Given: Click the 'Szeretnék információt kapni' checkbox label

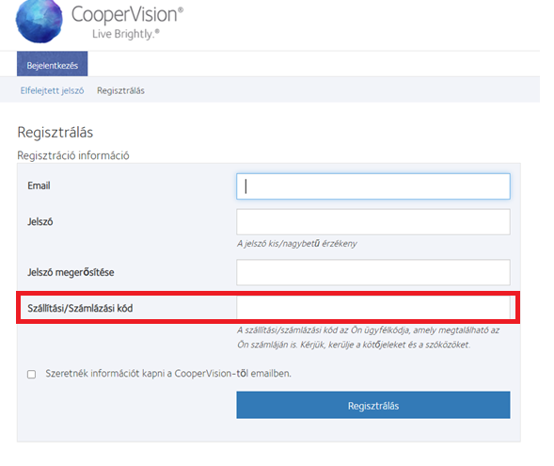Looking at the screenshot, I should [168, 374].
